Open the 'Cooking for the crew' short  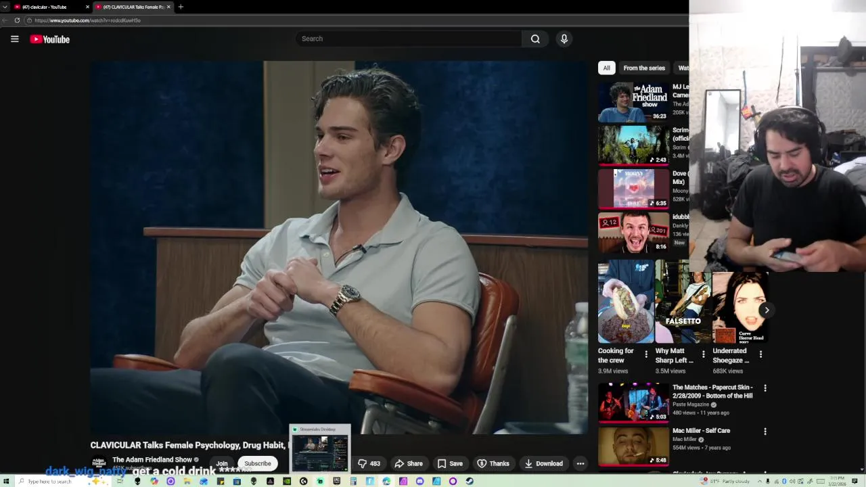click(x=626, y=301)
